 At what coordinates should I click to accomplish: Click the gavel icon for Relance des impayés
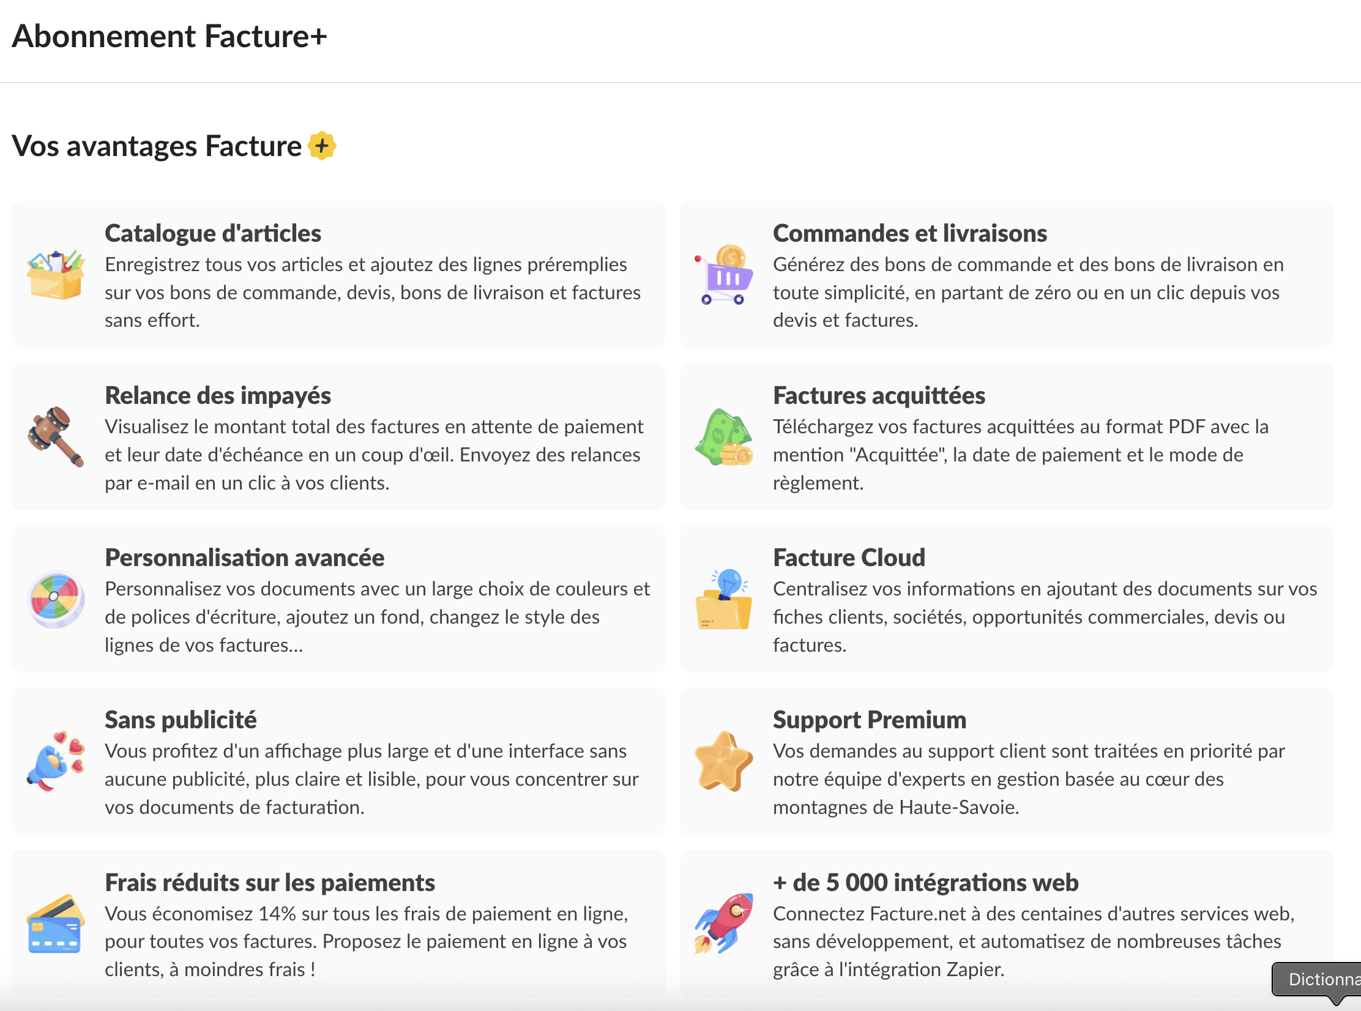56,437
